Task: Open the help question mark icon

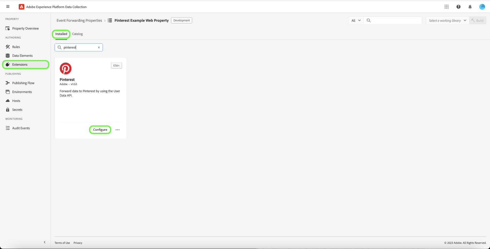Action: coord(458,7)
